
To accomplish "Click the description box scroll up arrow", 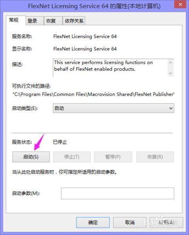I will (170, 62).
